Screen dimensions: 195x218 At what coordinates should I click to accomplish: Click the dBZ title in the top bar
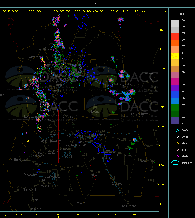[x=97, y=4]
